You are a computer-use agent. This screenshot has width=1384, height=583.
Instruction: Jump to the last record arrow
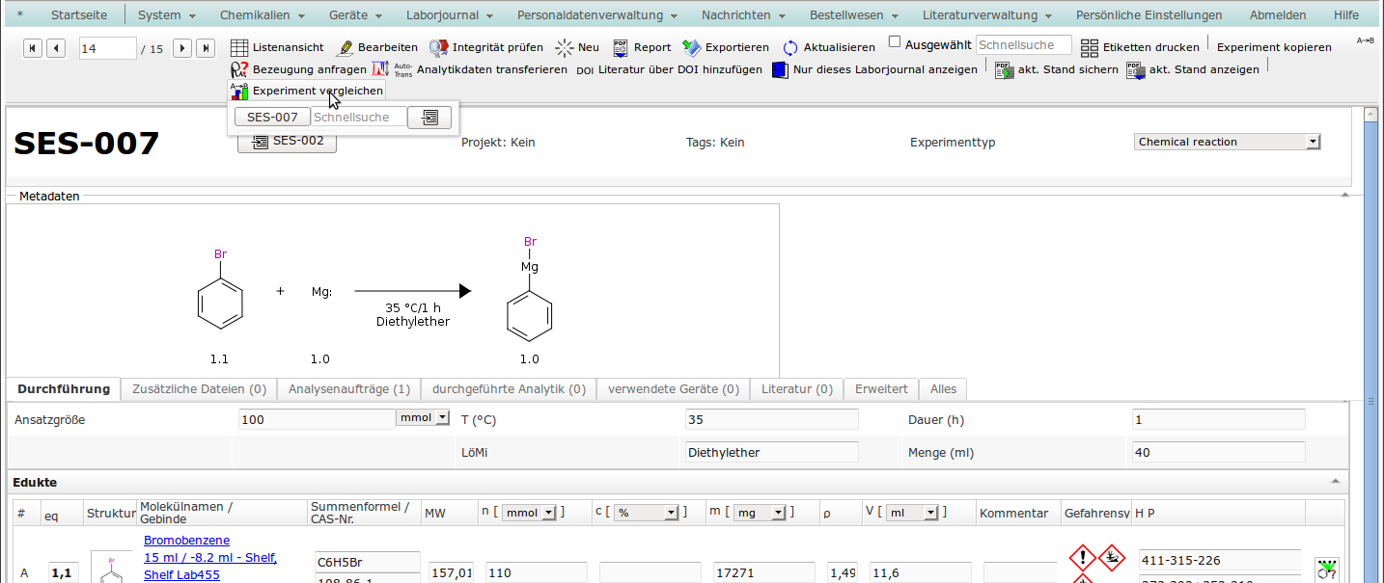[x=206, y=48]
